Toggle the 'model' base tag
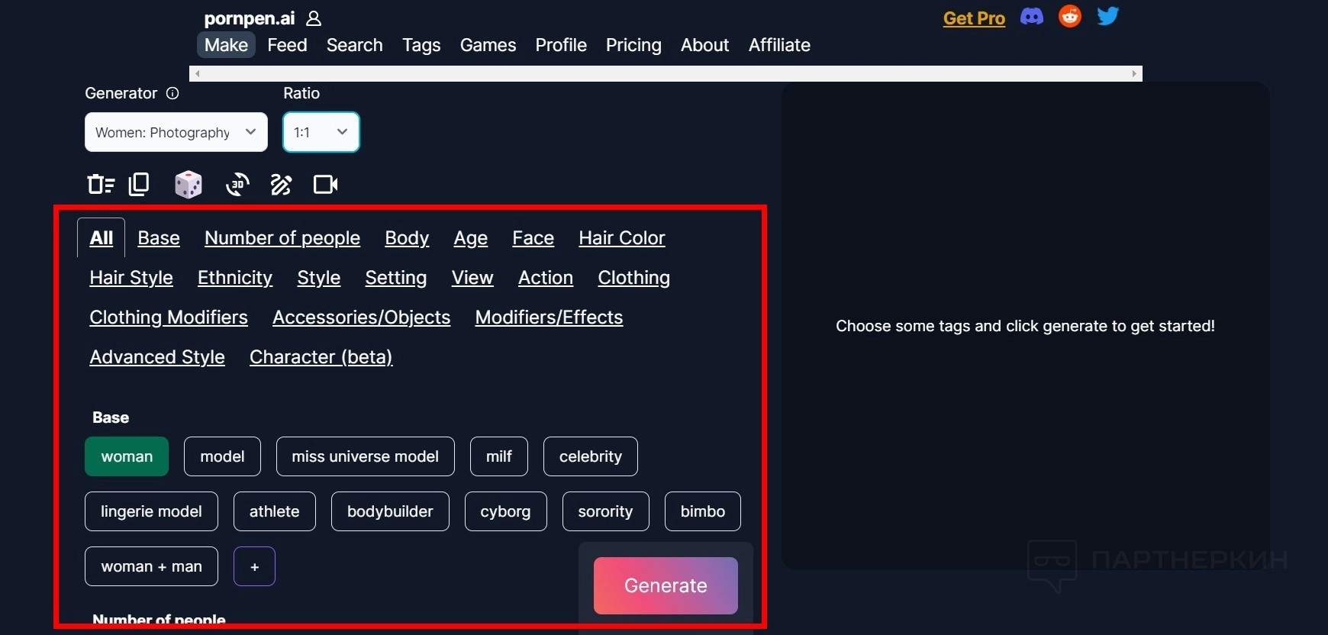 coord(222,456)
